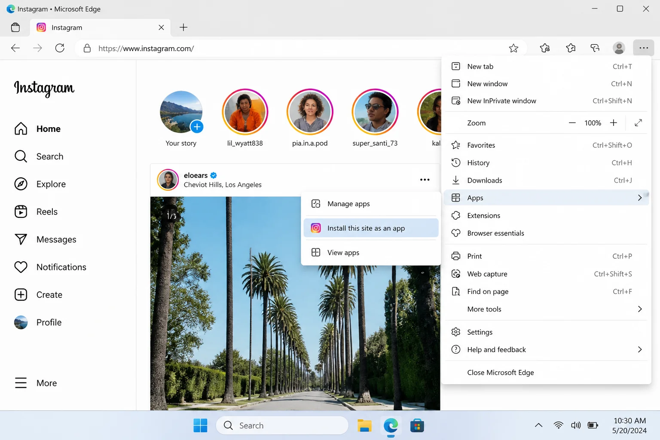This screenshot has height=440, width=660.
Task: Click New tab in Edge menu
Action: [546, 67]
